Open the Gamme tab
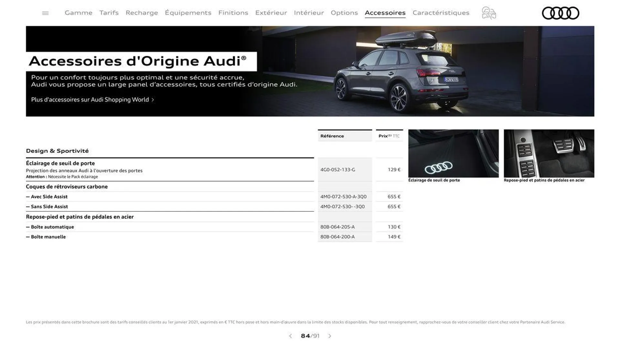The height and width of the screenshot is (349, 620). pyautogui.click(x=78, y=13)
